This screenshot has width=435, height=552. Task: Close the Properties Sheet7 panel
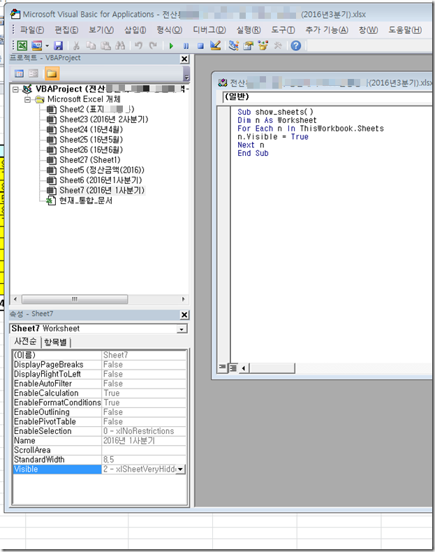pyautogui.click(x=184, y=314)
